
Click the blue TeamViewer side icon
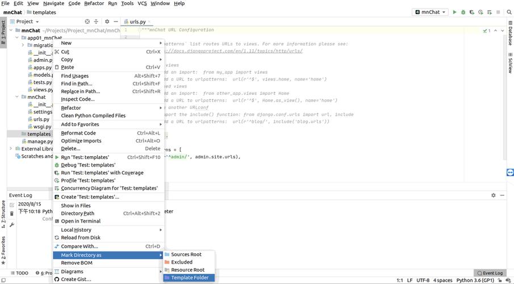point(510,173)
